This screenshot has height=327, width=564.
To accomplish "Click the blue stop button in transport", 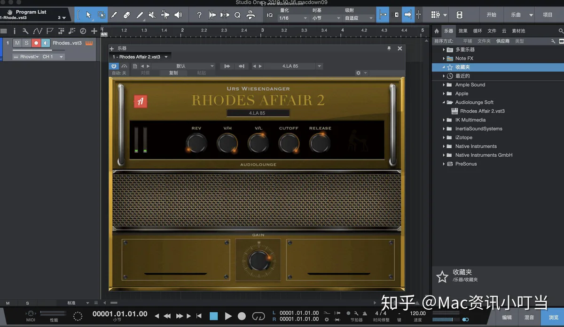I will click(x=214, y=316).
